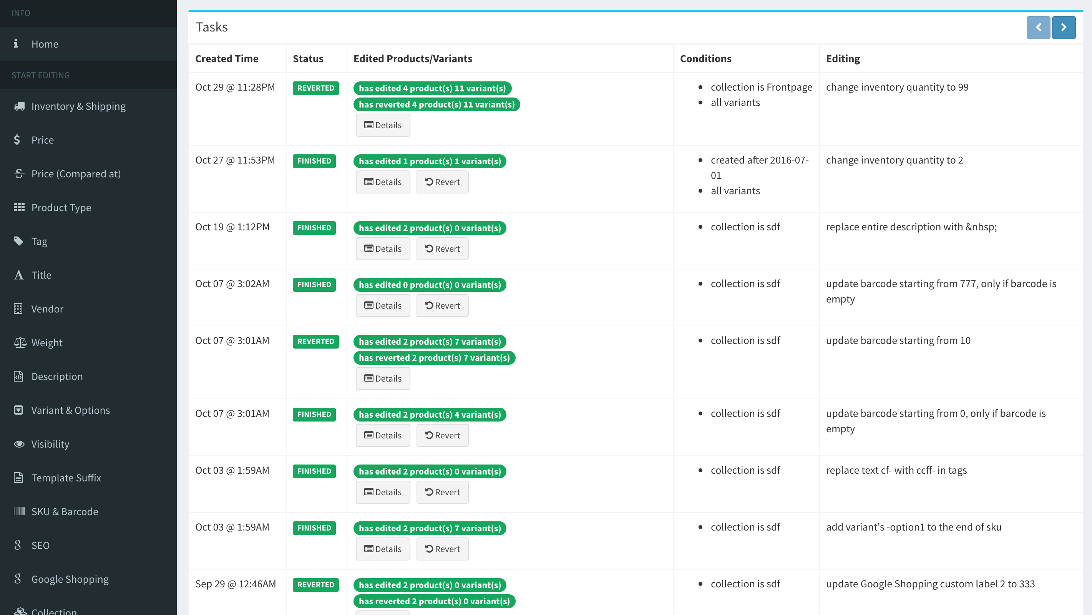The image size is (1092, 615).
Task: Click the barcode icon for SKU & Barcode
Action: (19, 511)
